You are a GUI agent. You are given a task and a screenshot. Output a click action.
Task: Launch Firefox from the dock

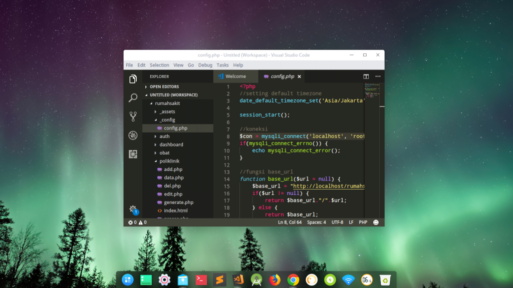[x=274, y=280]
